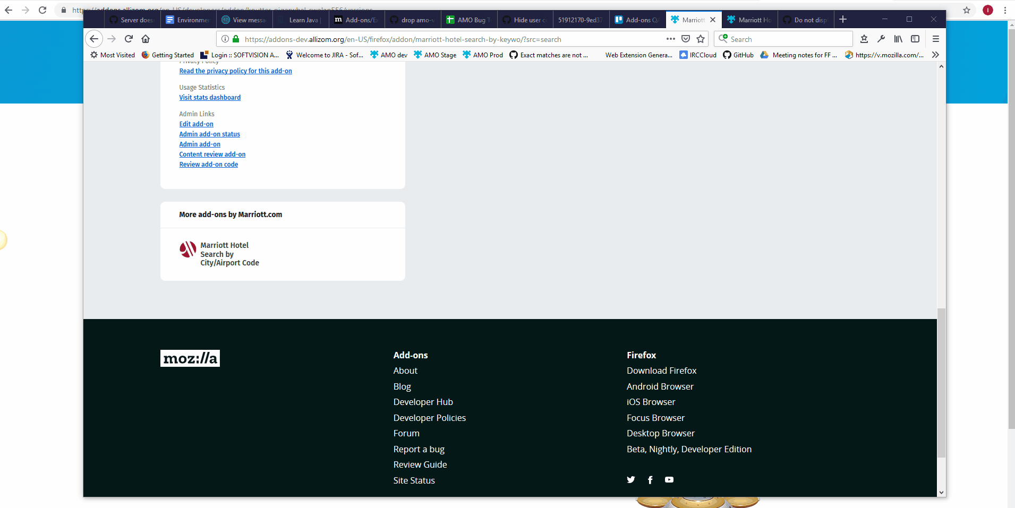Image resolution: width=1015 pixels, height=508 pixels.
Task: Open the AMO Prod bookmark
Action: click(483, 55)
